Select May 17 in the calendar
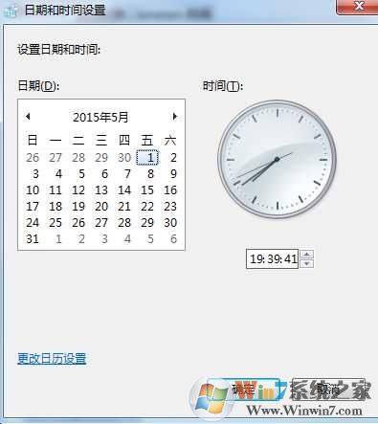The height and width of the screenshot is (424, 378). [x=33, y=207]
